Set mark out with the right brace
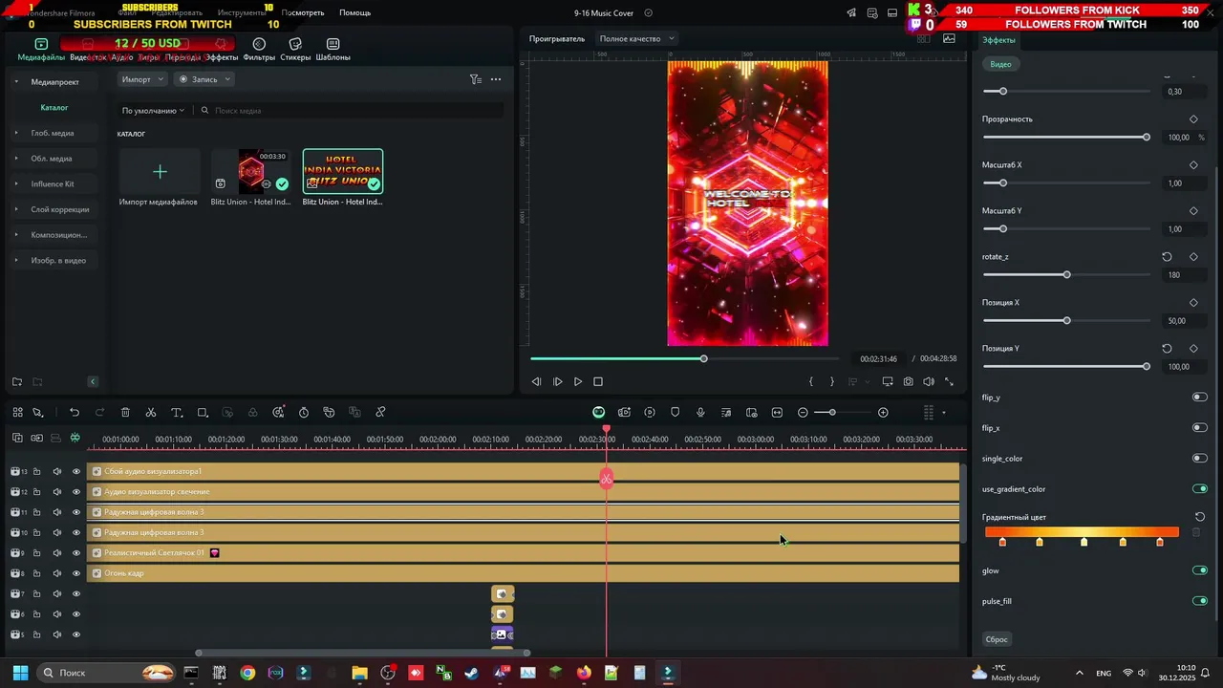 [832, 381]
